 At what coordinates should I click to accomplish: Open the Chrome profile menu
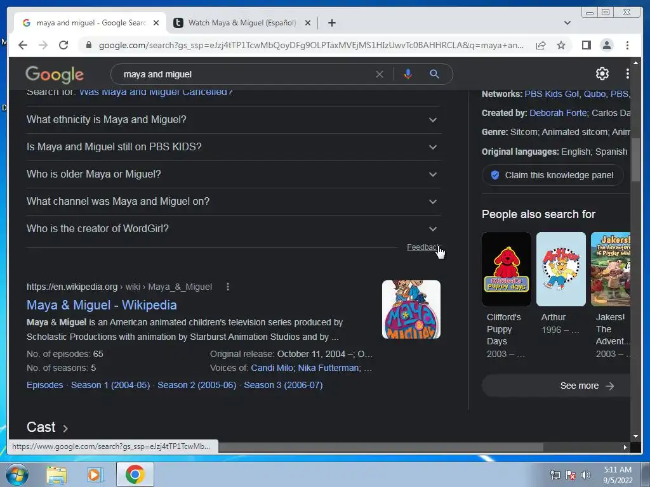[606, 45]
